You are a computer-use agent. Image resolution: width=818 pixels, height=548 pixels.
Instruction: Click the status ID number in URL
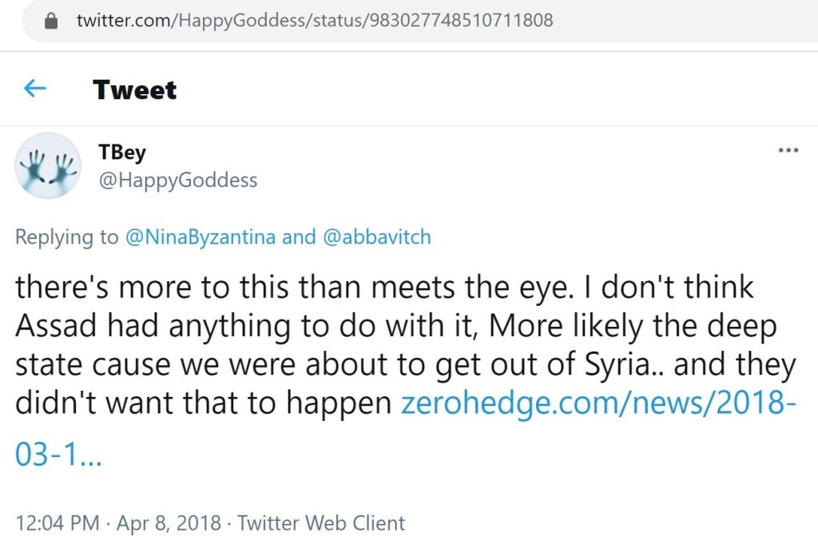tap(459, 21)
